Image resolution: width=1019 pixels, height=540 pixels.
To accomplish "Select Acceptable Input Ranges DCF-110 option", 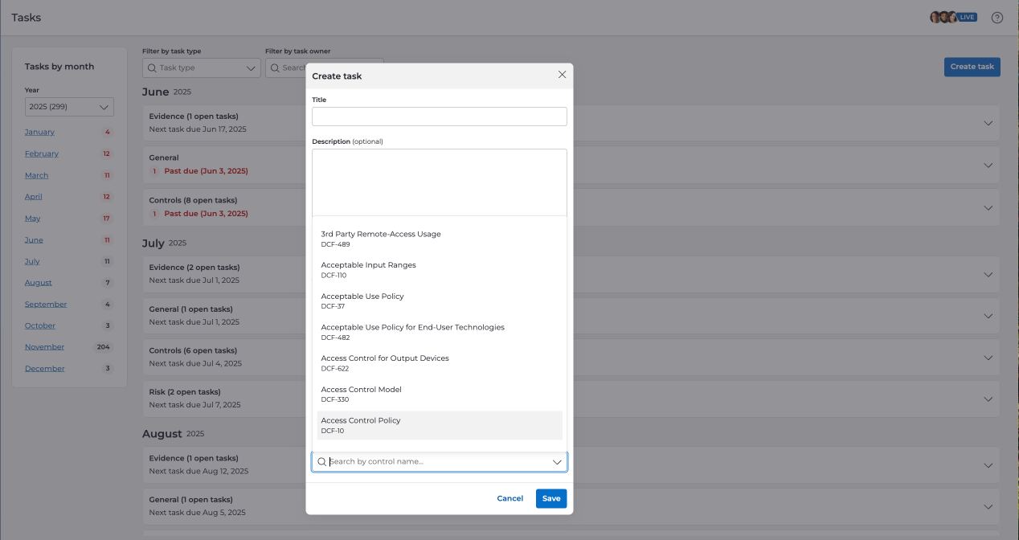I will 440,270.
